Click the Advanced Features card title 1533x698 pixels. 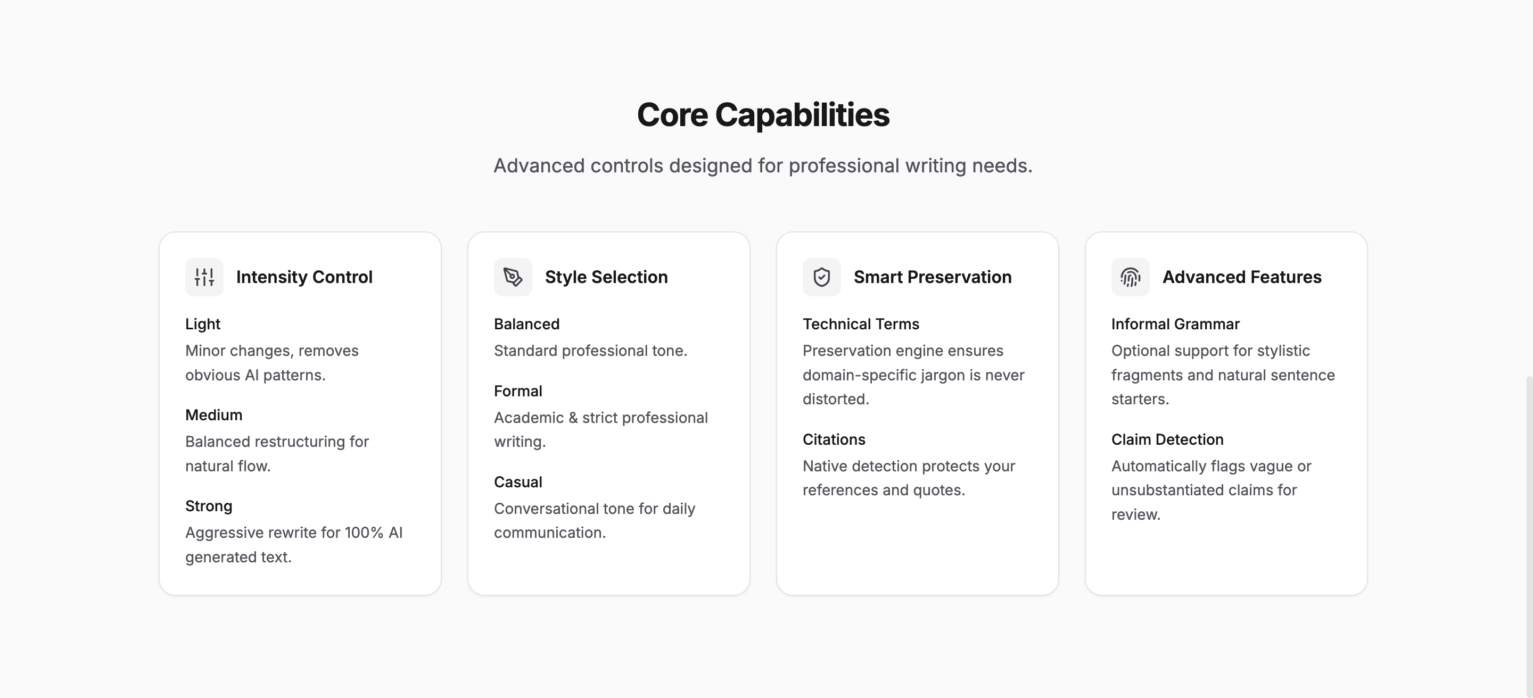[x=1242, y=277]
